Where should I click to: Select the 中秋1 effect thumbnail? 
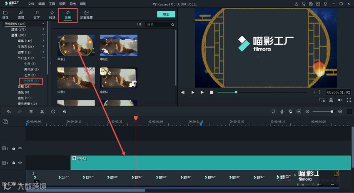[76, 45]
